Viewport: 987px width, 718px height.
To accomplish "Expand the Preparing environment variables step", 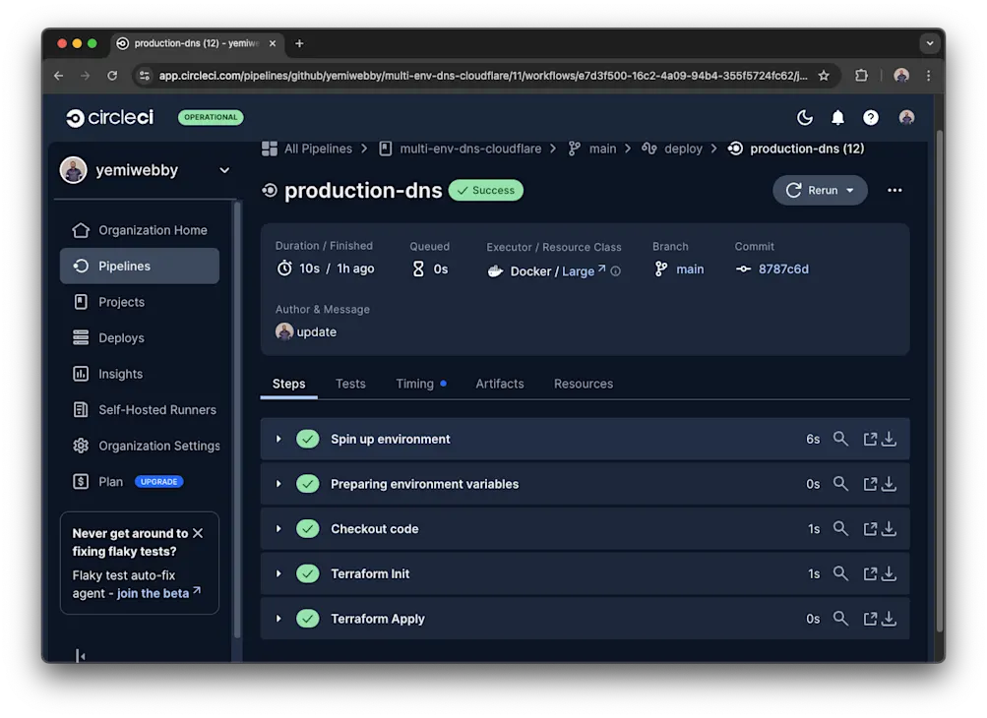I will (x=277, y=484).
